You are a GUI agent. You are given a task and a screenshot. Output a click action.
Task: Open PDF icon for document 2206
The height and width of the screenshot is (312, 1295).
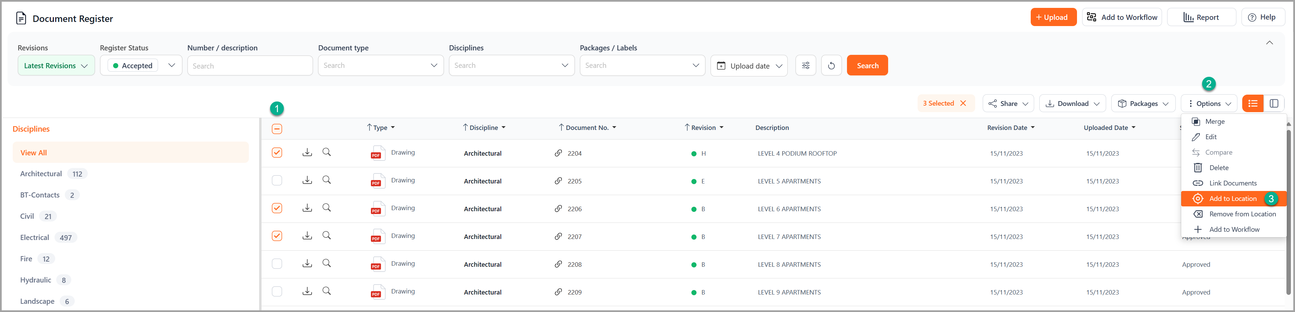pos(377,208)
